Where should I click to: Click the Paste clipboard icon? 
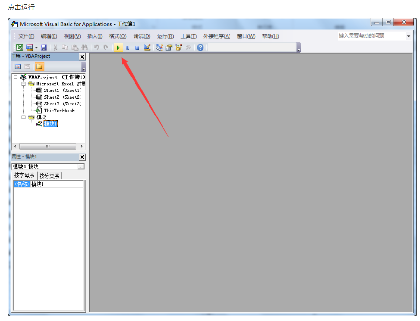tap(75, 48)
